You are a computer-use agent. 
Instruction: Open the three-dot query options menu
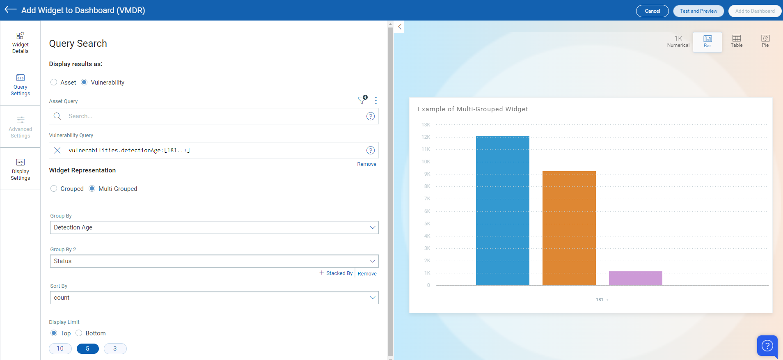click(376, 101)
